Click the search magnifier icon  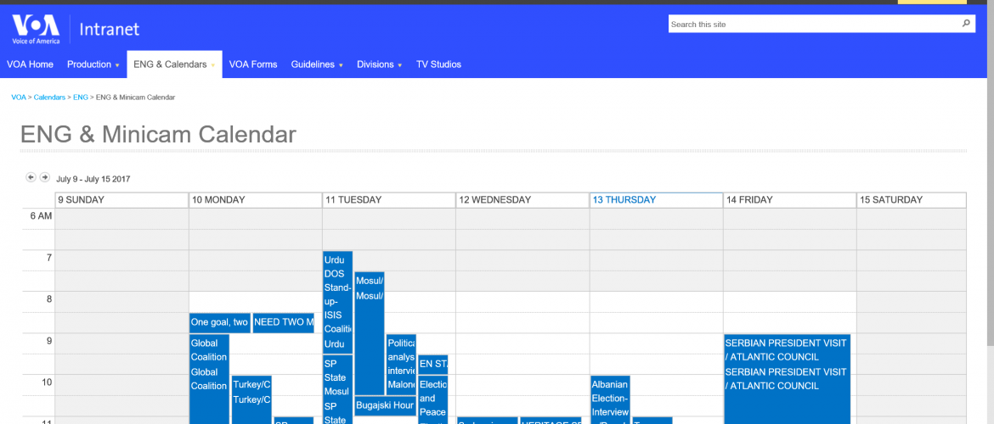pos(966,24)
